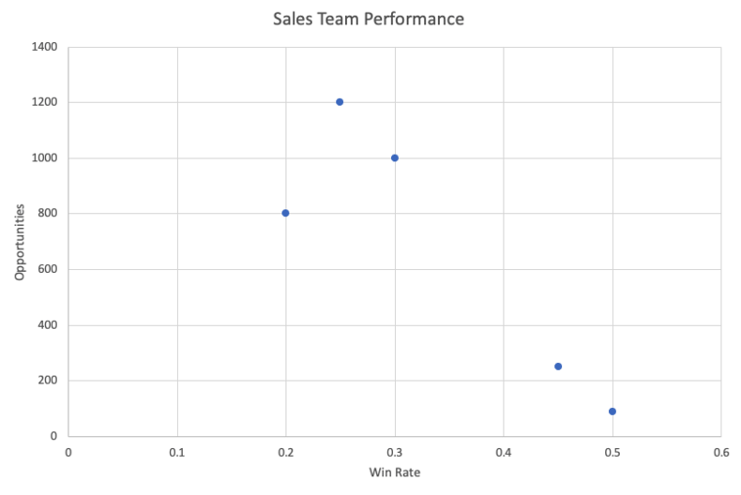Click the 1400 label on the vertical axis
Screen dimensions: 741x495
click(43, 47)
